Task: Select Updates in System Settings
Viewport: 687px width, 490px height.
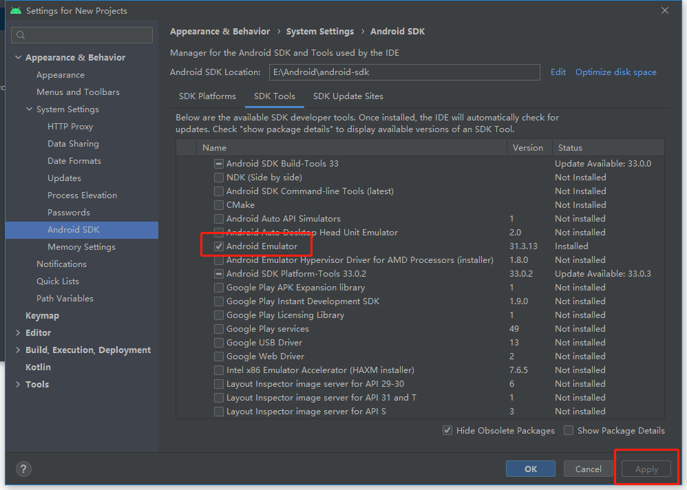Action: coord(65,178)
